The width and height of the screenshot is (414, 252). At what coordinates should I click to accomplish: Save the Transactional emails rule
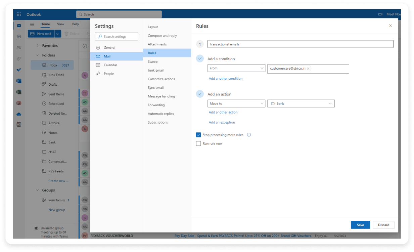[x=360, y=225]
